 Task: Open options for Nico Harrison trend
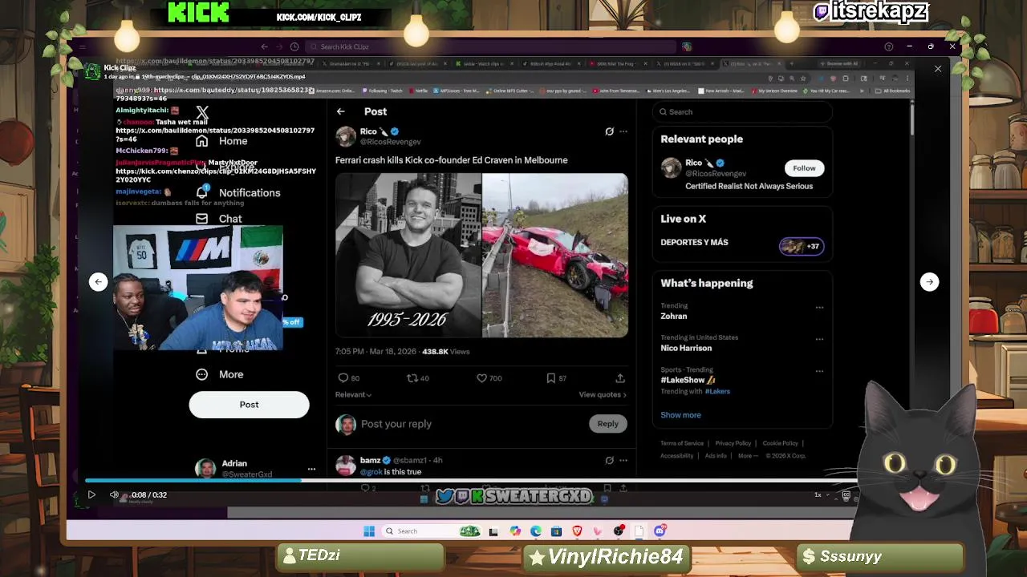819,340
